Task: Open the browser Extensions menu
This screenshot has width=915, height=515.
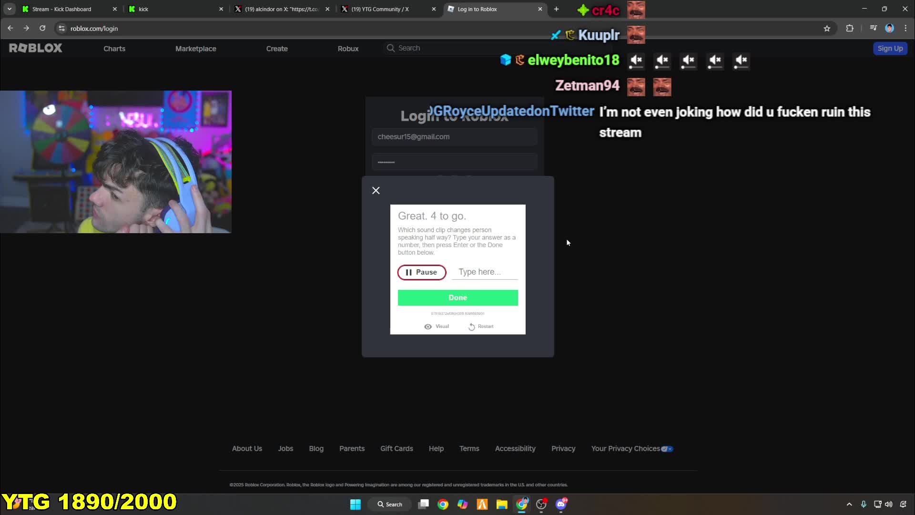Action: (x=850, y=29)
